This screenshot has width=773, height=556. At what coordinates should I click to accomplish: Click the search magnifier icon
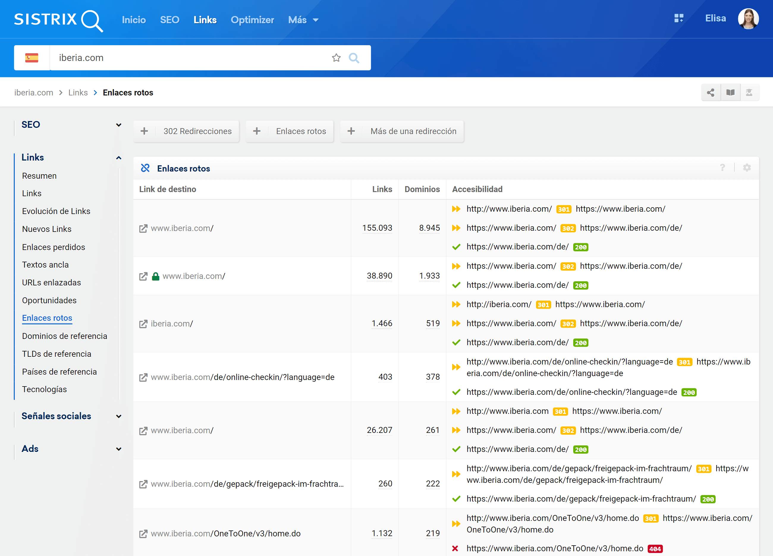354,58
